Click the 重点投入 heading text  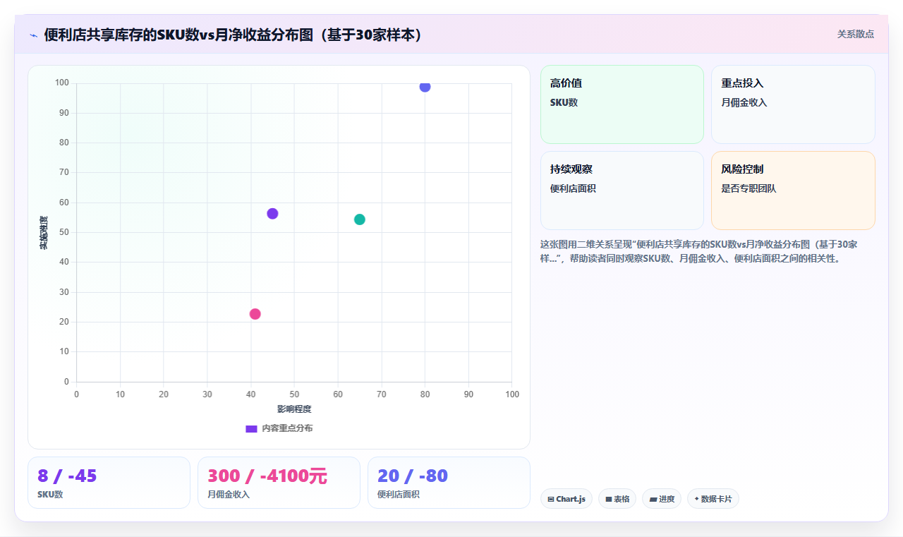tap(742, 83)
